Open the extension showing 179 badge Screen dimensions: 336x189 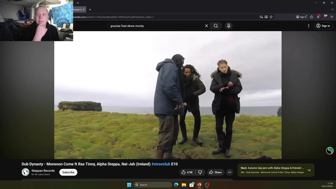325,17
